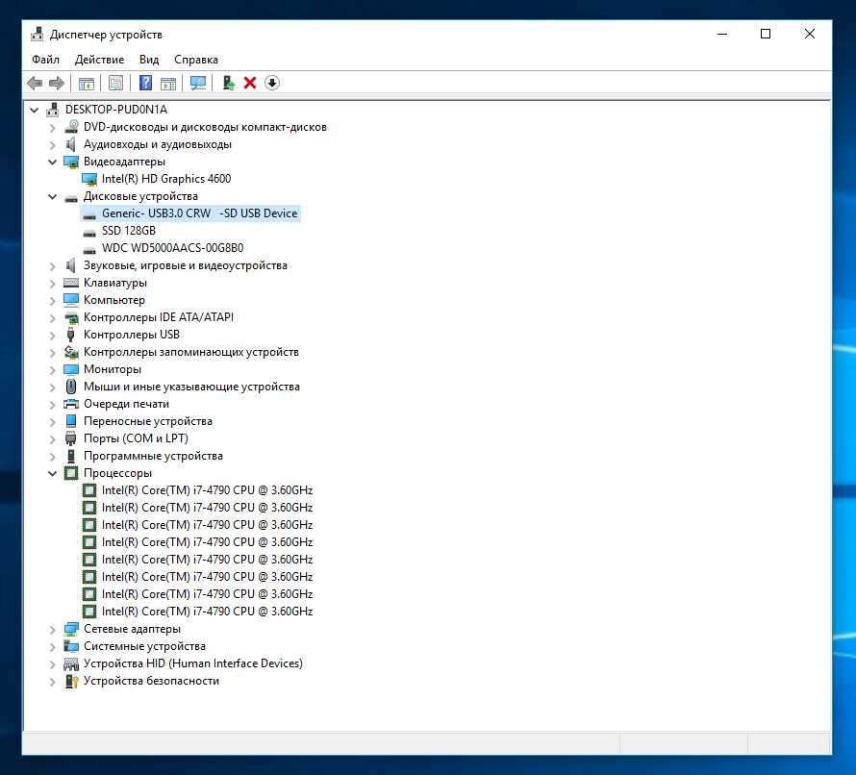
Task: Expand the Мониторы category
Action: (x=52, y=370)
